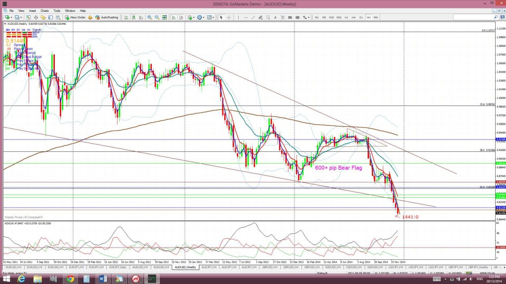Switch chart to Candlesticks type
506x284 pixels.
point(133,17)
